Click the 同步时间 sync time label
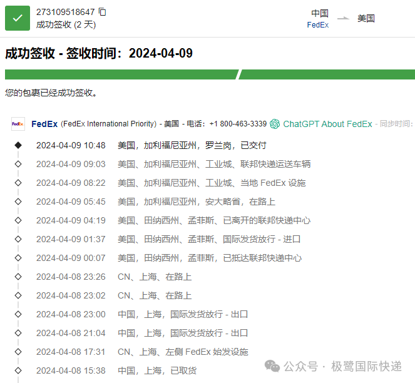This screenshot has width=415, height=383. (x=396, y=124)
